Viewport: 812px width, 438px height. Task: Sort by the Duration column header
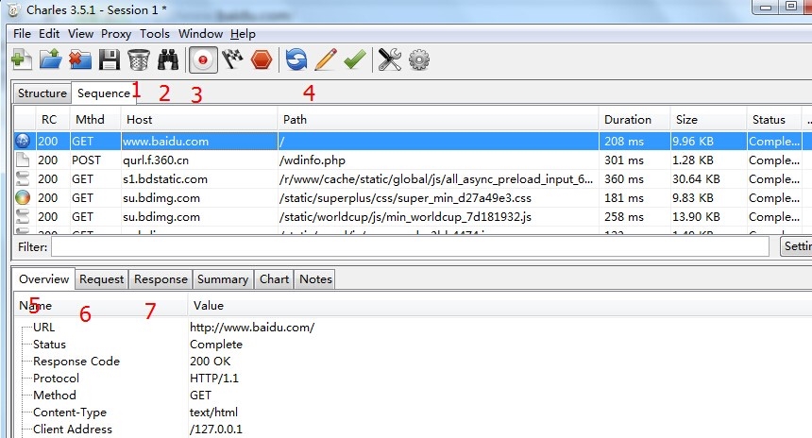point(634,120)
